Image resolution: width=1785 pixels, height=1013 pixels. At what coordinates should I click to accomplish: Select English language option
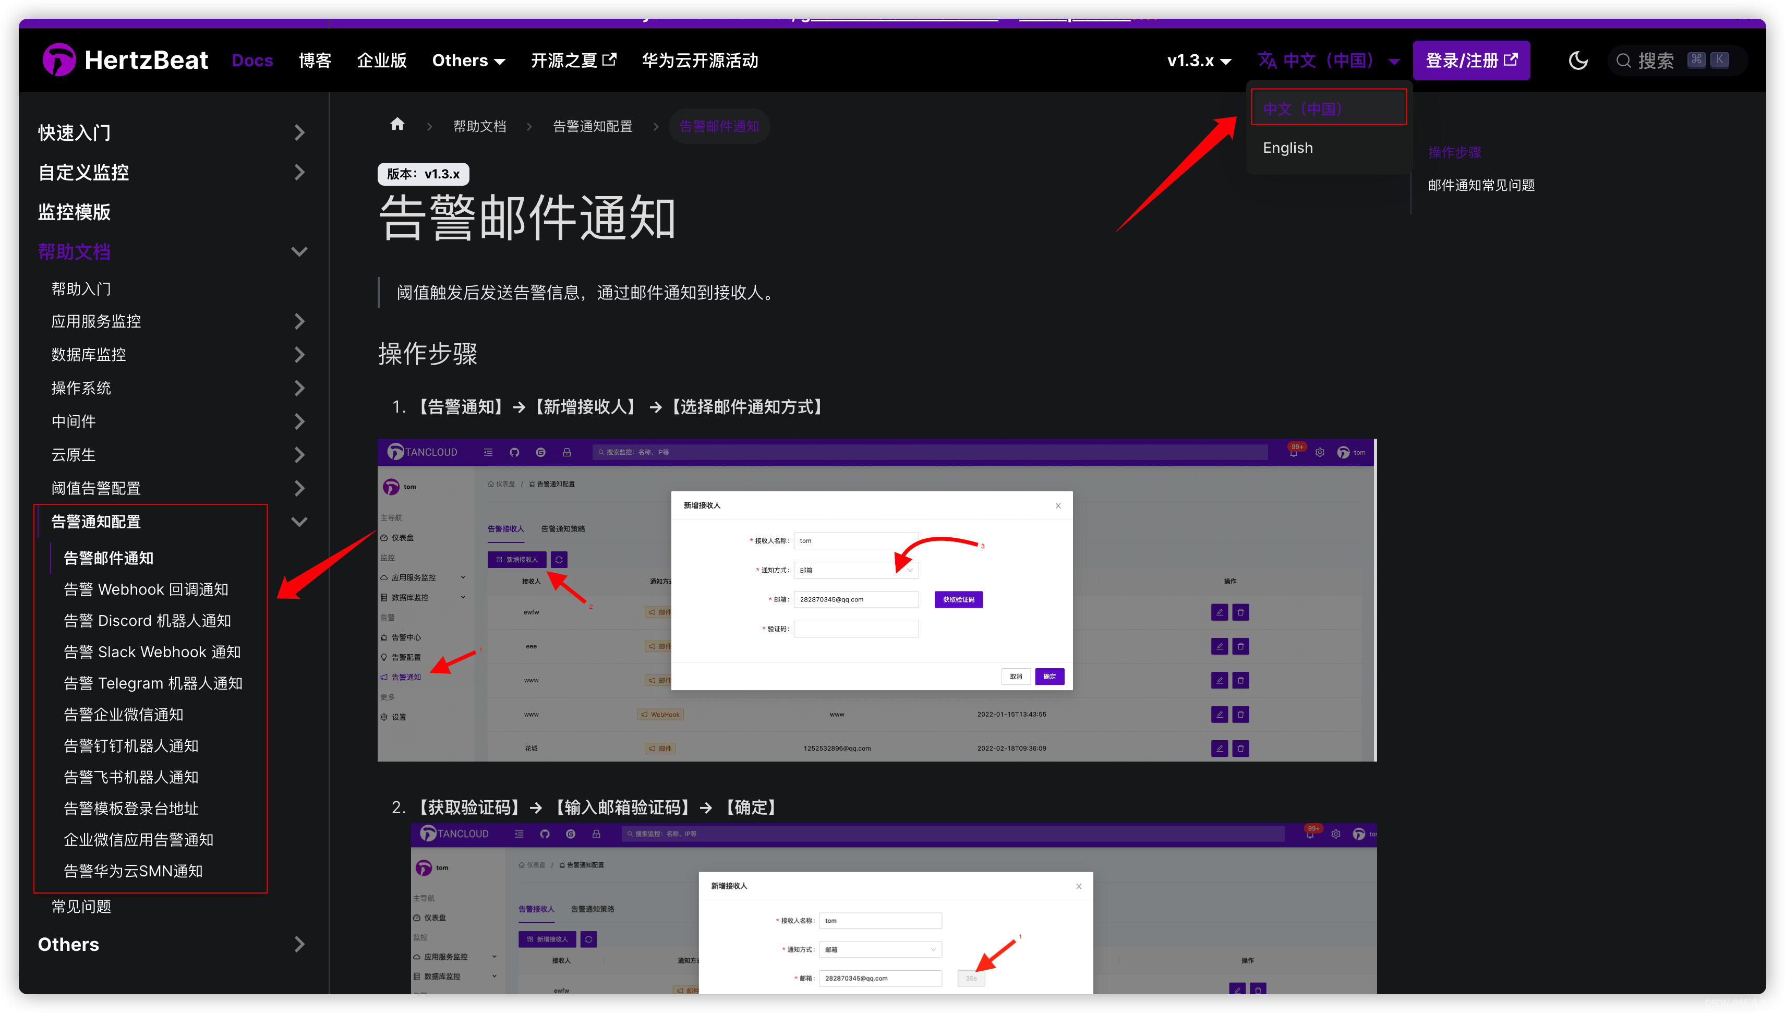coord(1287,148)
